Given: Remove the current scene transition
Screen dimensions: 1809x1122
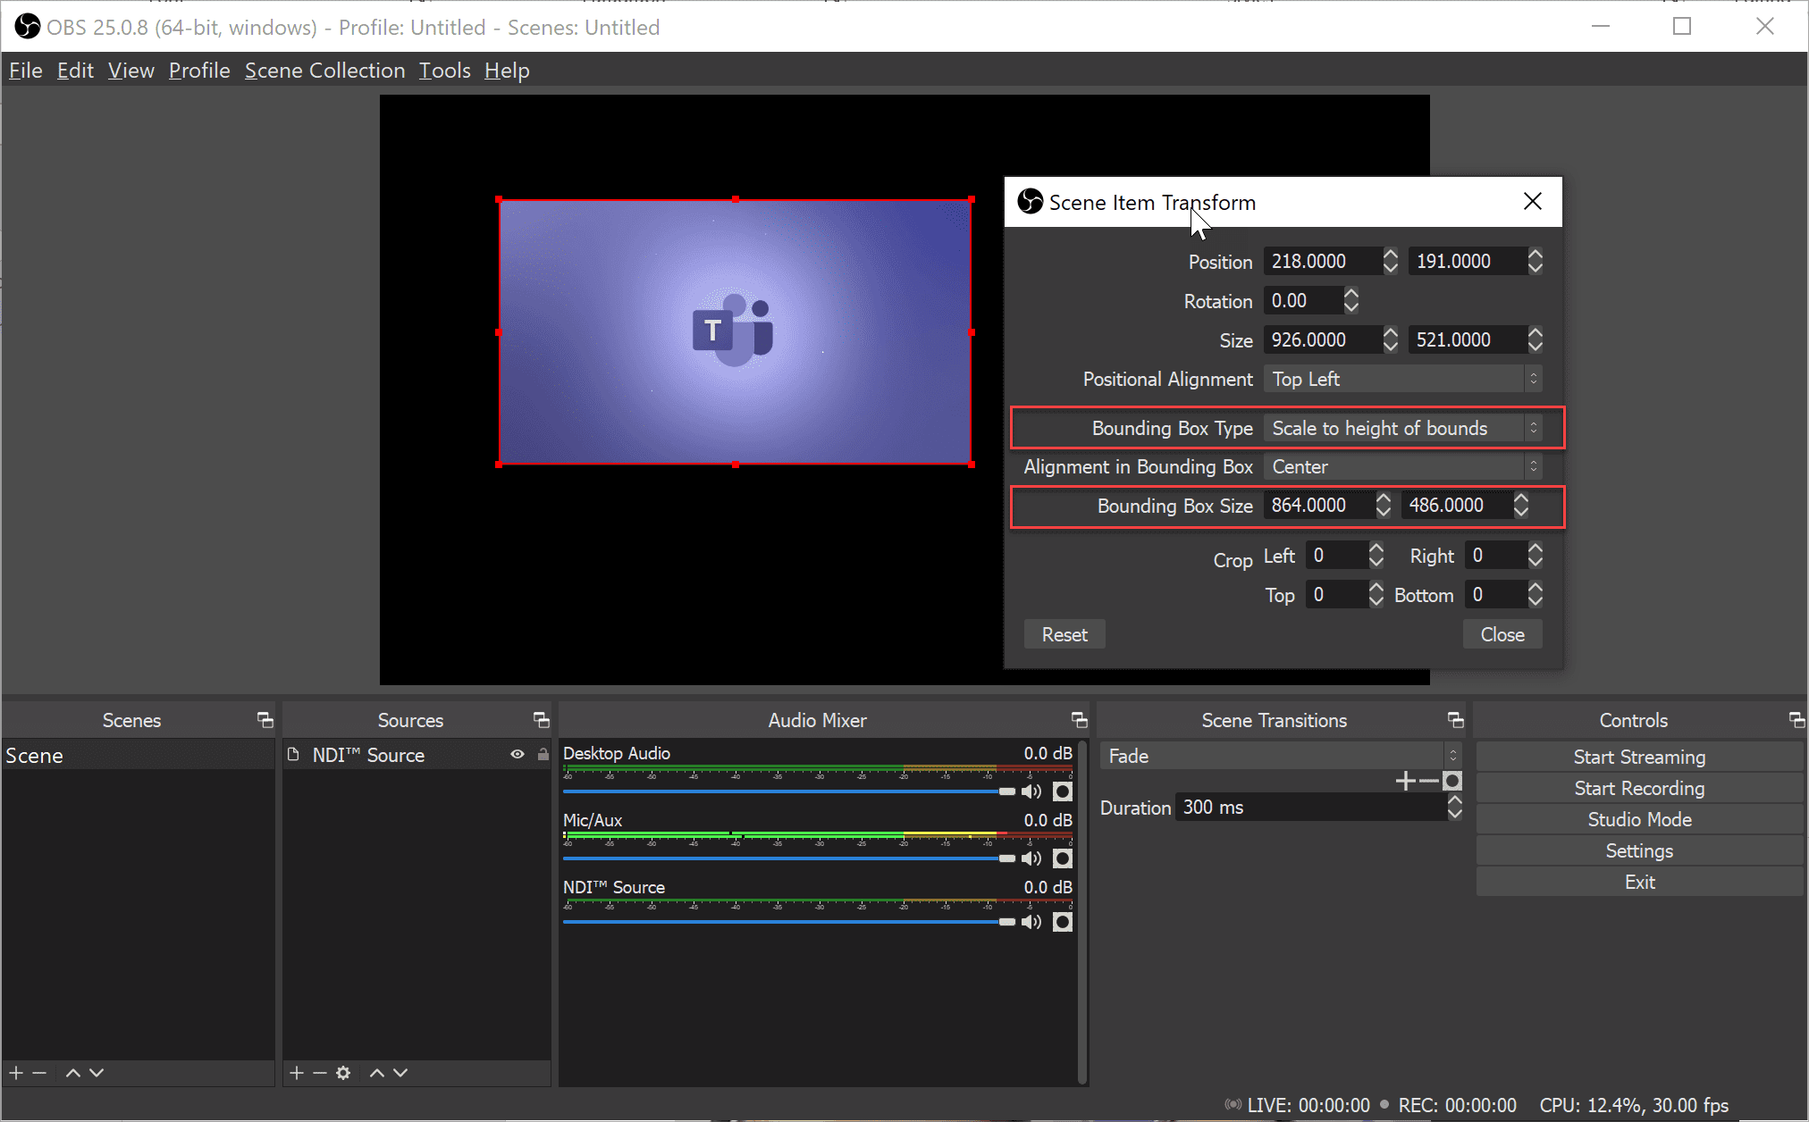Looking at the screenshot, I should 1428,782.
